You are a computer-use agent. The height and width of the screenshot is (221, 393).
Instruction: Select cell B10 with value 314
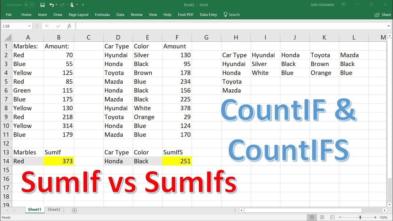pos(59,126)
